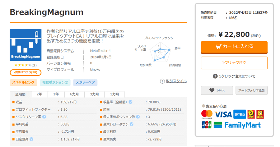The image size is (280, 147).
Task: Click the star rating with (3) reviews
Action: point(26,65)
